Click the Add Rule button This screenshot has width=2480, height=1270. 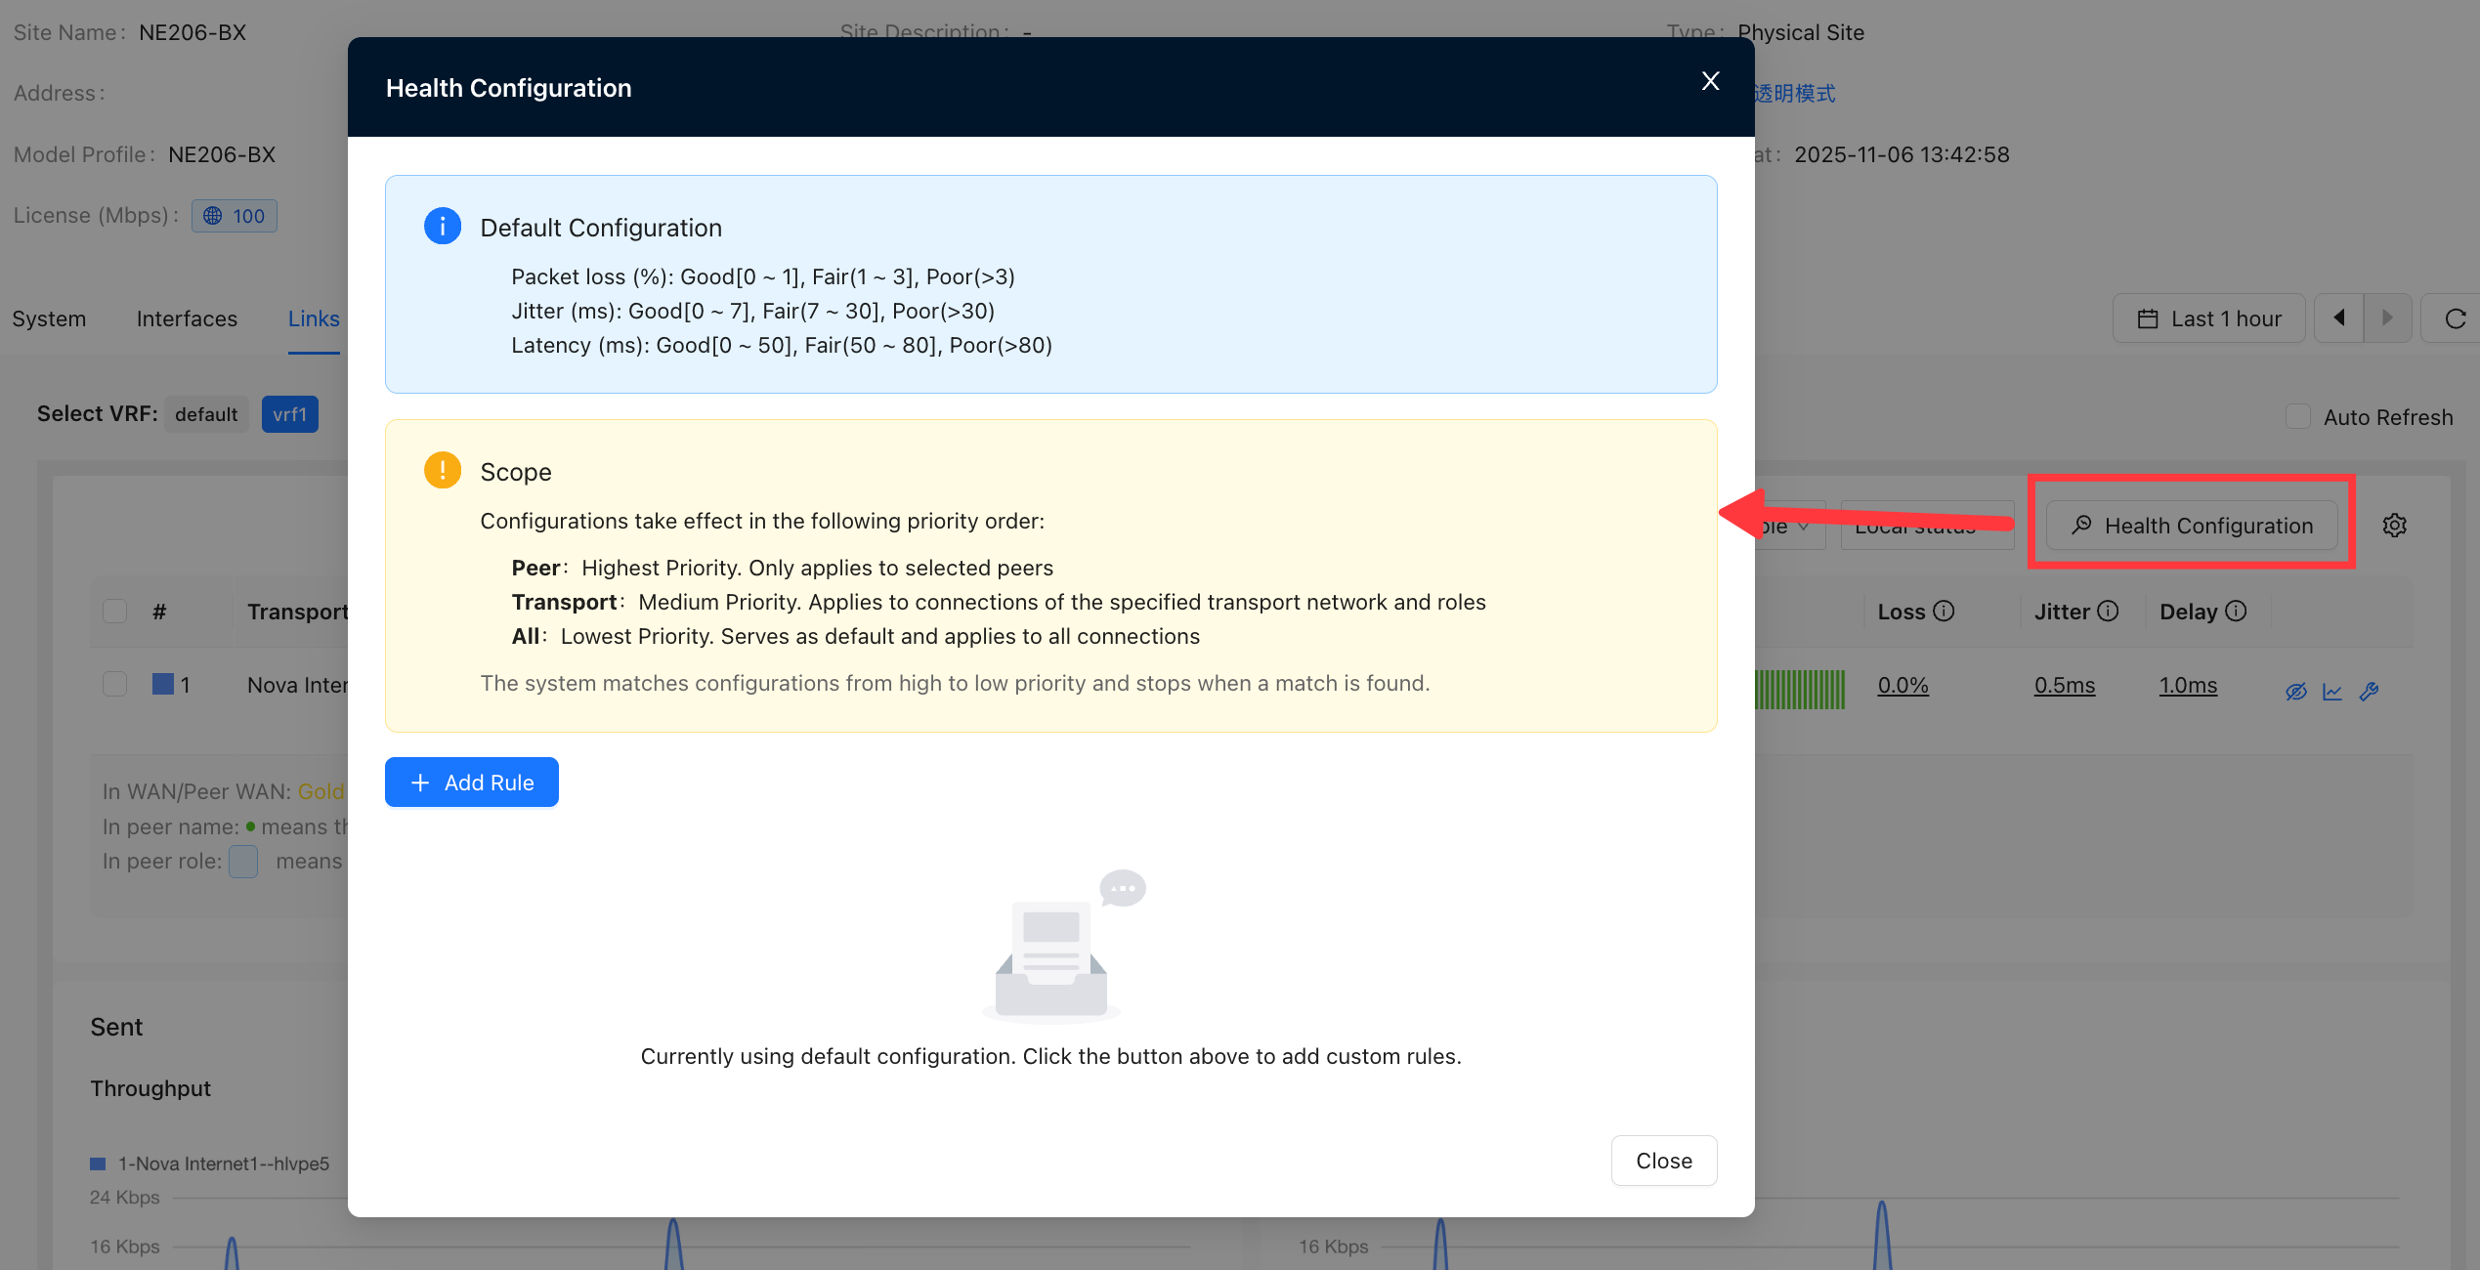tap(472, 783)
